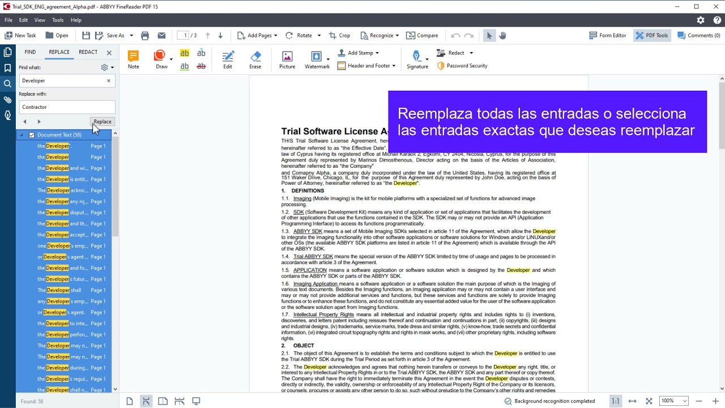This screenshot has height=408, width=725.
Task: Send document via the envelope icon
Action: pos(161,35)
